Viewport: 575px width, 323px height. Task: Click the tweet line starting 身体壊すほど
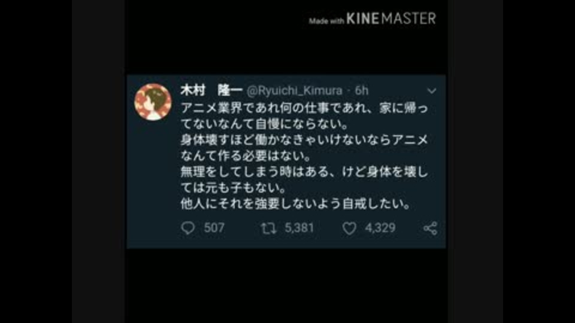304,140
